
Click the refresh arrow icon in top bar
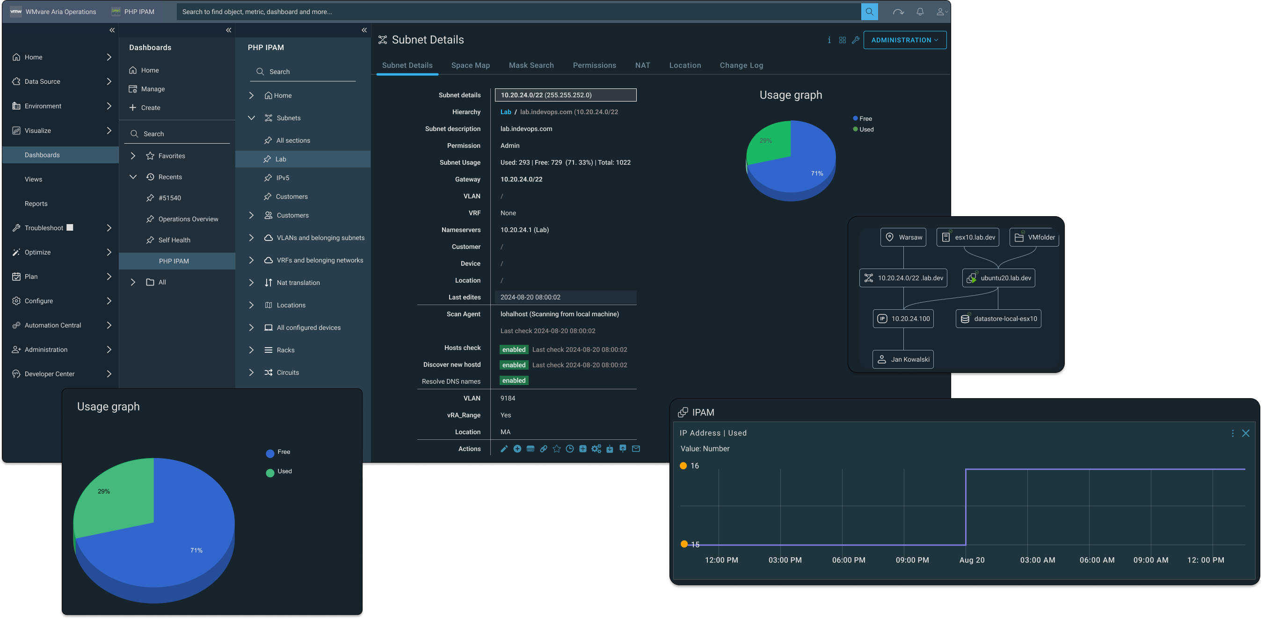[x=898, y=12]
